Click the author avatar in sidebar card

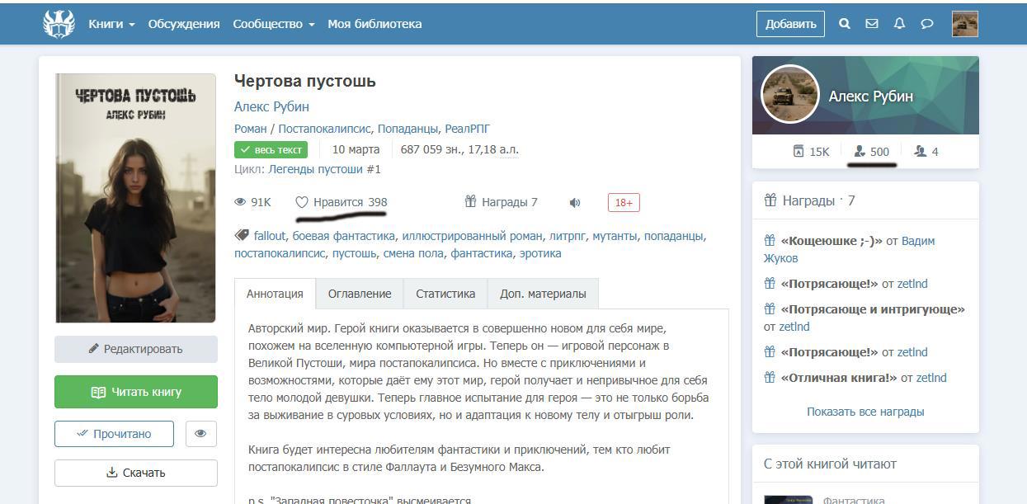tap(789, 94)
